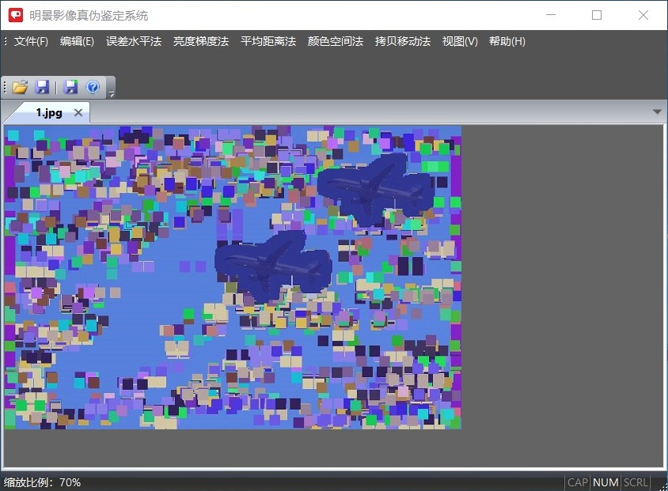Screen dimensions: 668x491
Task: Switch to the 1.jpg document tab
Action: click(x=48, y=113)
